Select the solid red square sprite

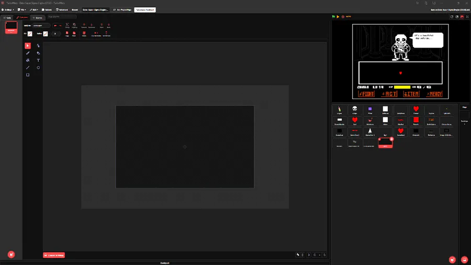416,121
